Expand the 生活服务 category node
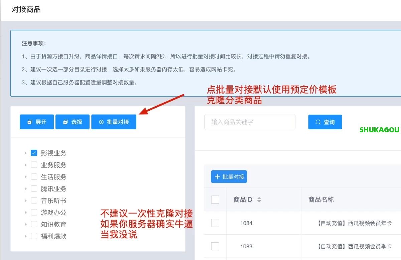401x260 pixels. 26,177
